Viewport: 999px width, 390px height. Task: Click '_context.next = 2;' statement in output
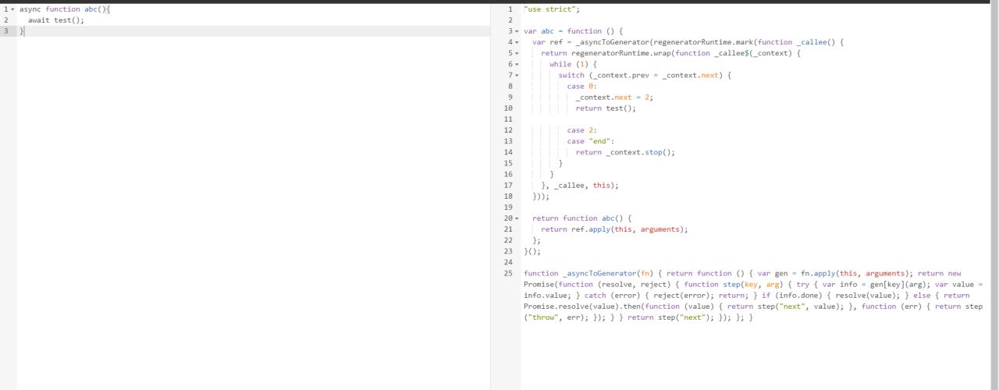click(x=613, y=97)
